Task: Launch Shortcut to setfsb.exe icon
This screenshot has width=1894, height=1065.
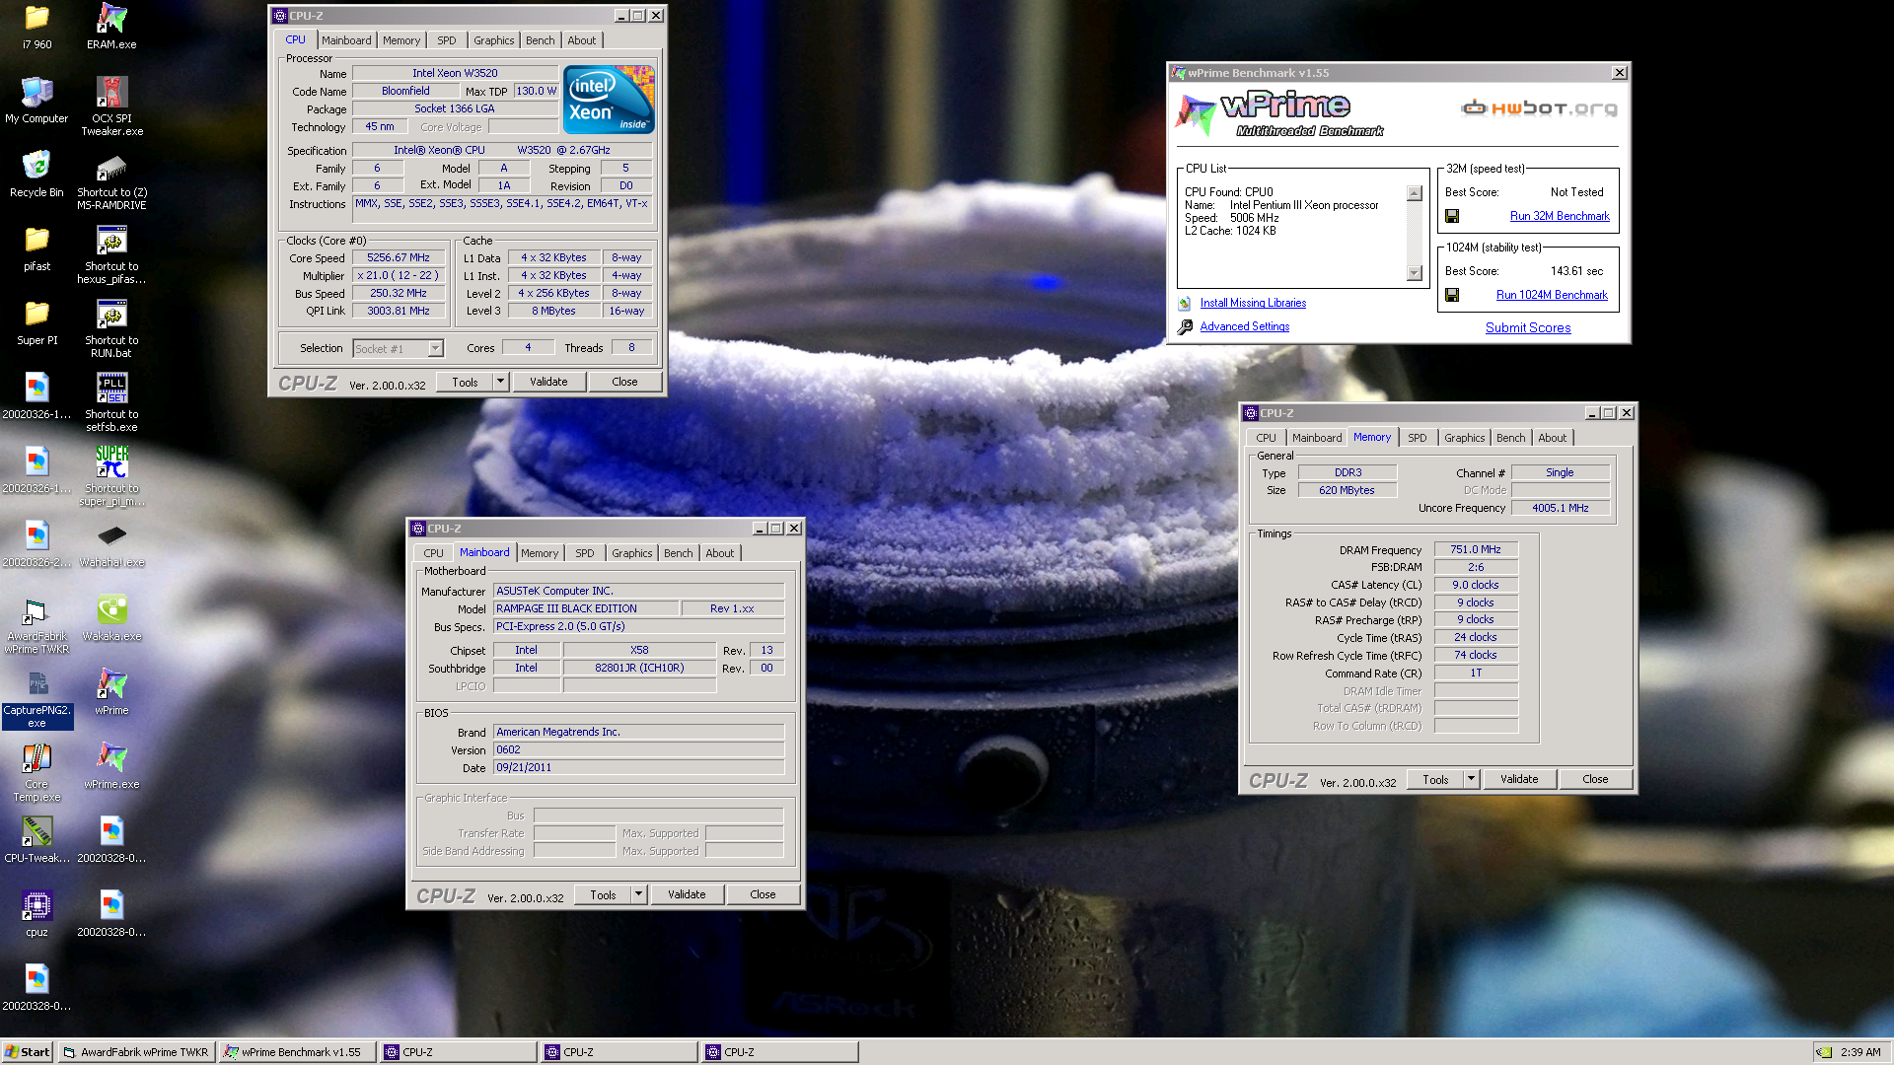Action: [x=111, y=388]
